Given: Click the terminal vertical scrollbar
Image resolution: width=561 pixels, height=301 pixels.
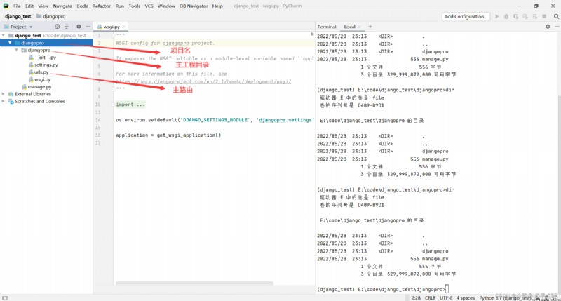Looking at the screenshot, I should coord(558,195).
